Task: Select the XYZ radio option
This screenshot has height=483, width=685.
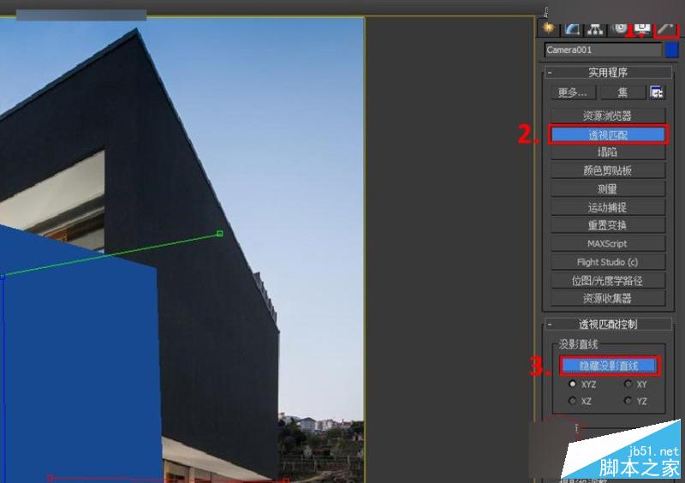Action: [572, 384]
